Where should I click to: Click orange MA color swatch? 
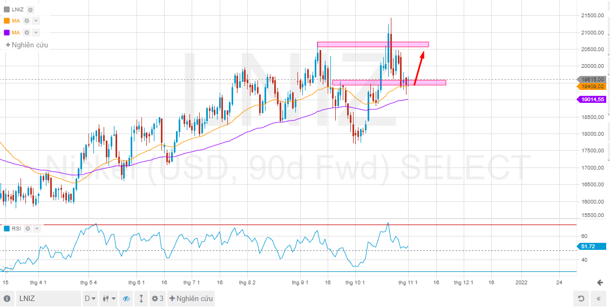(x=6, y=21)
